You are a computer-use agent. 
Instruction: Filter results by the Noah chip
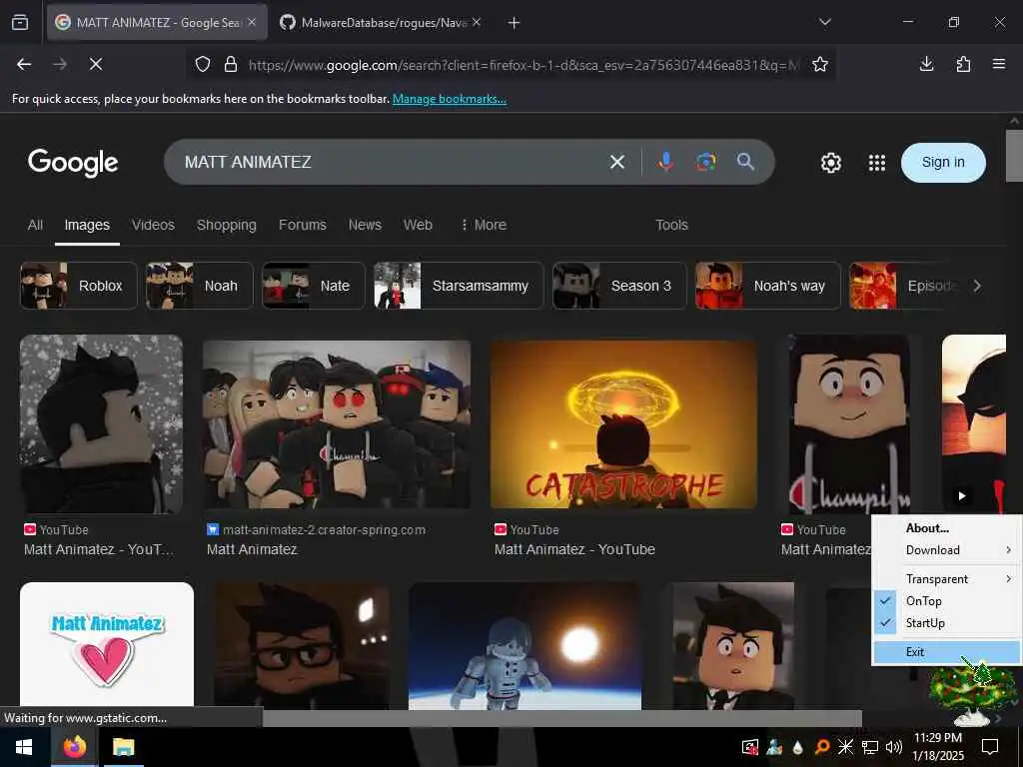pos(199,286)
